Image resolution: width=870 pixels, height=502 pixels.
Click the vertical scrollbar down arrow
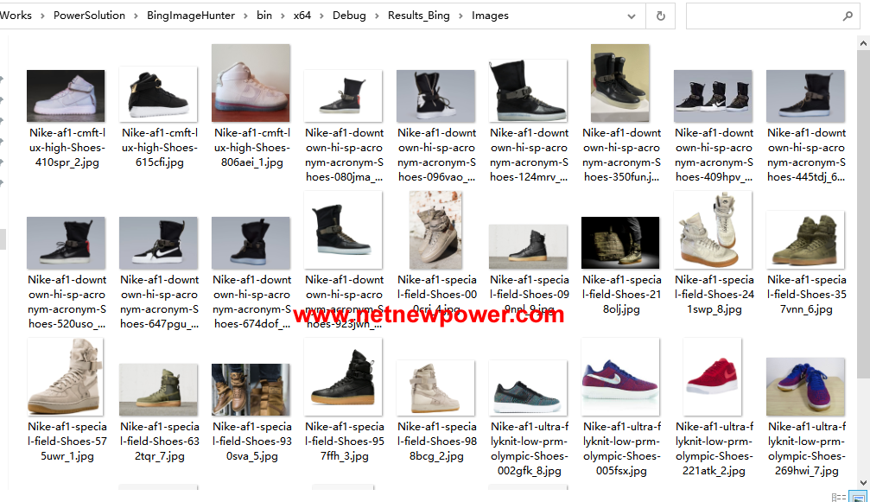click(864, 481)
